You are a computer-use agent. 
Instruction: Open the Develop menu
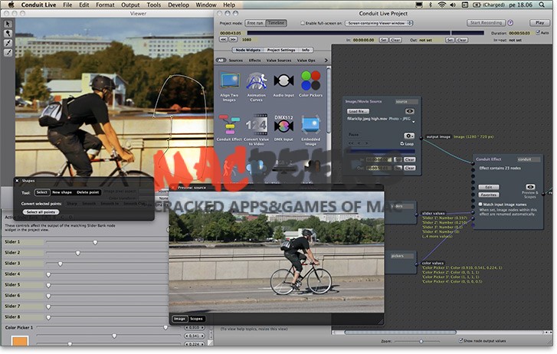coord(179,5)
